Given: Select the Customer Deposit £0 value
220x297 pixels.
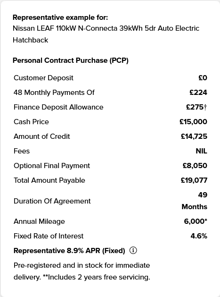Looking at the screenshot, I should pyautogui.click(x=203, y=77).
